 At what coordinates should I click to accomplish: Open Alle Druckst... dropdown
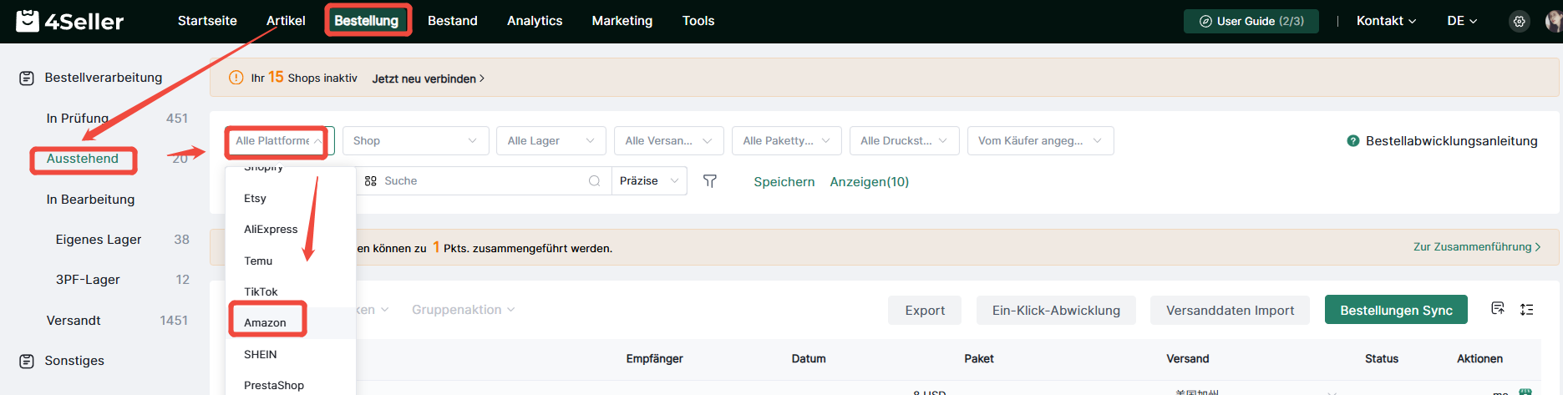pyautogui.click(x=904, y=141)
